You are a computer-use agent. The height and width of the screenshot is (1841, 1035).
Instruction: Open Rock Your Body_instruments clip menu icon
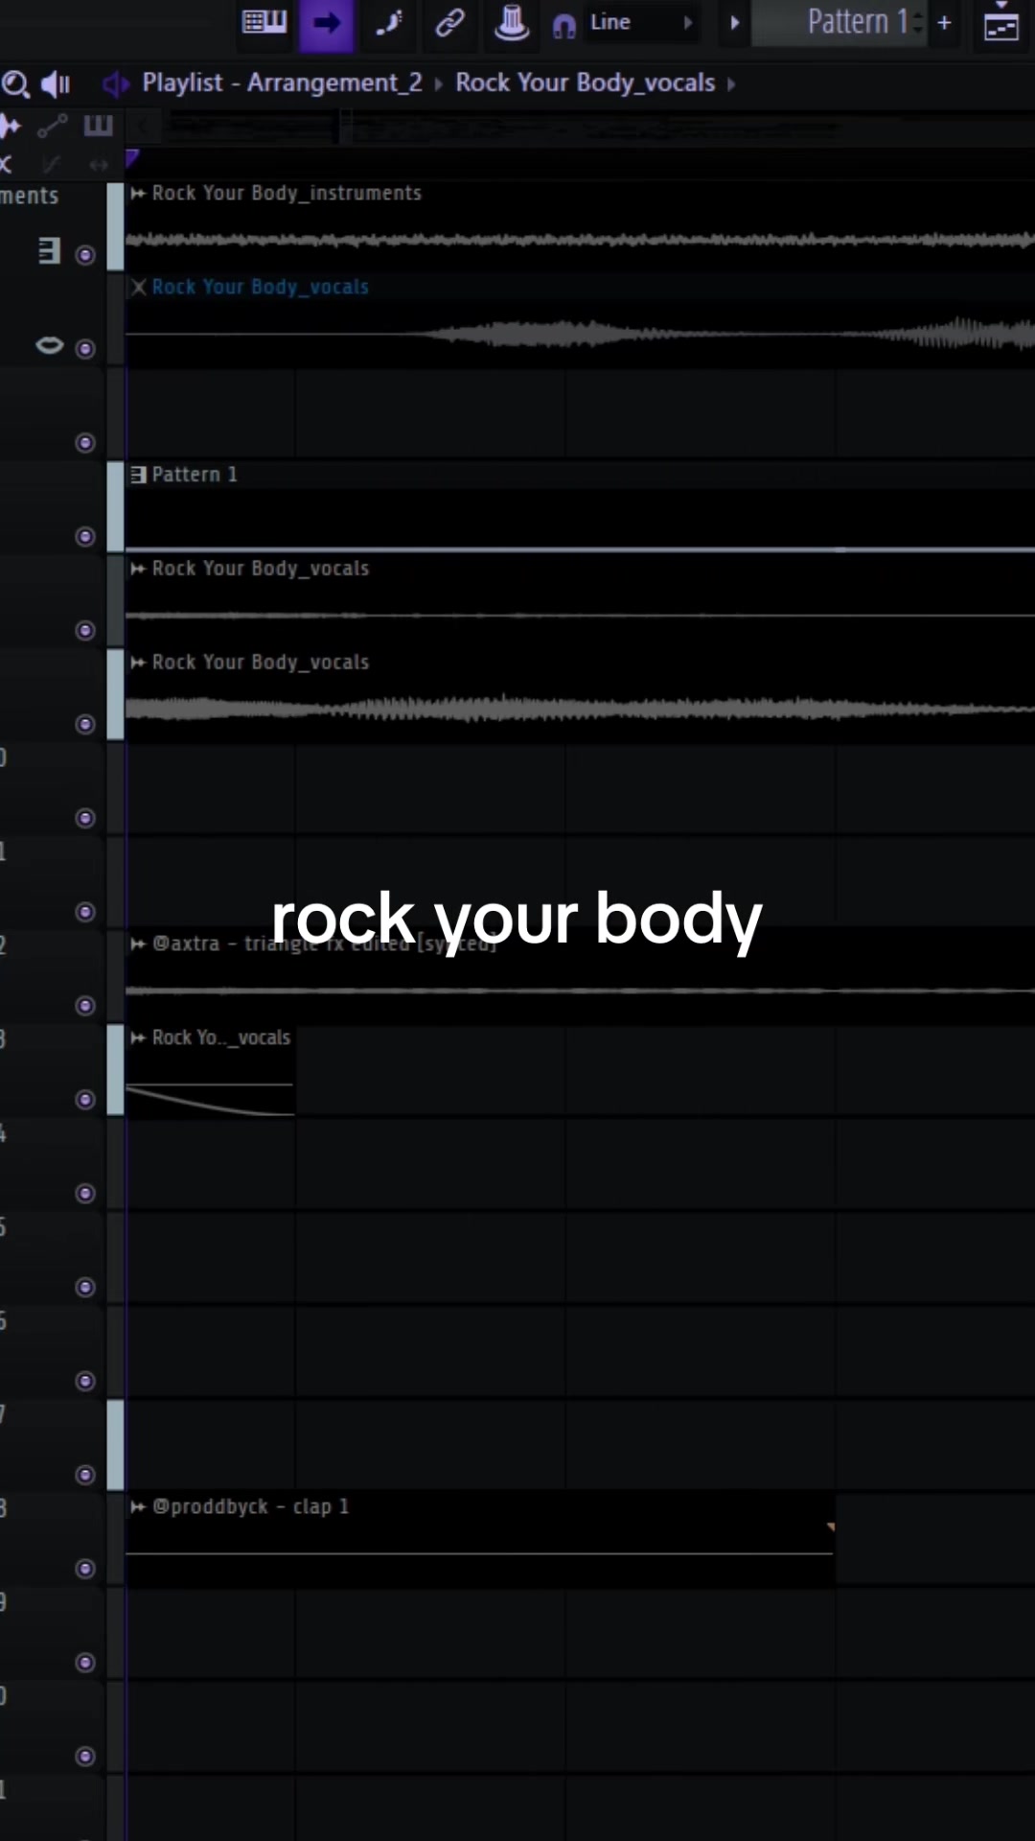click(x=138, y=194)
